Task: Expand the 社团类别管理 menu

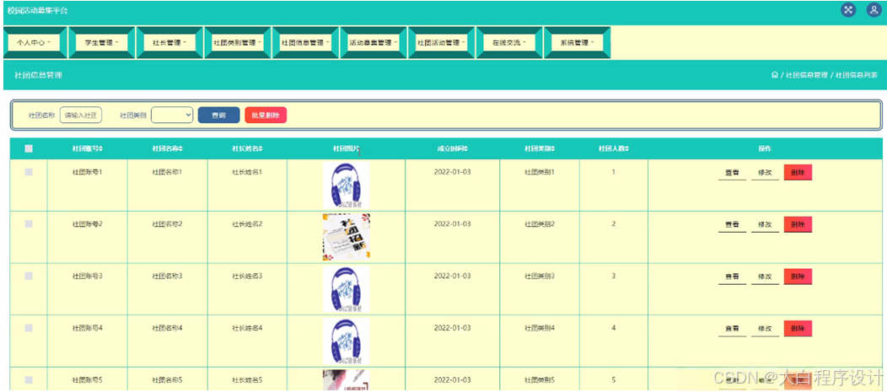Action: click(238, 42)
